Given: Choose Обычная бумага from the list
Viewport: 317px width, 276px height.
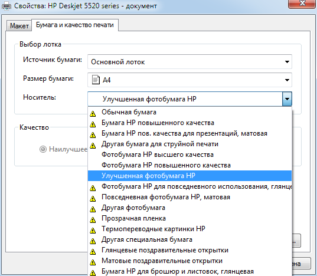Looking at the screenshot, I should coord(189,112).
